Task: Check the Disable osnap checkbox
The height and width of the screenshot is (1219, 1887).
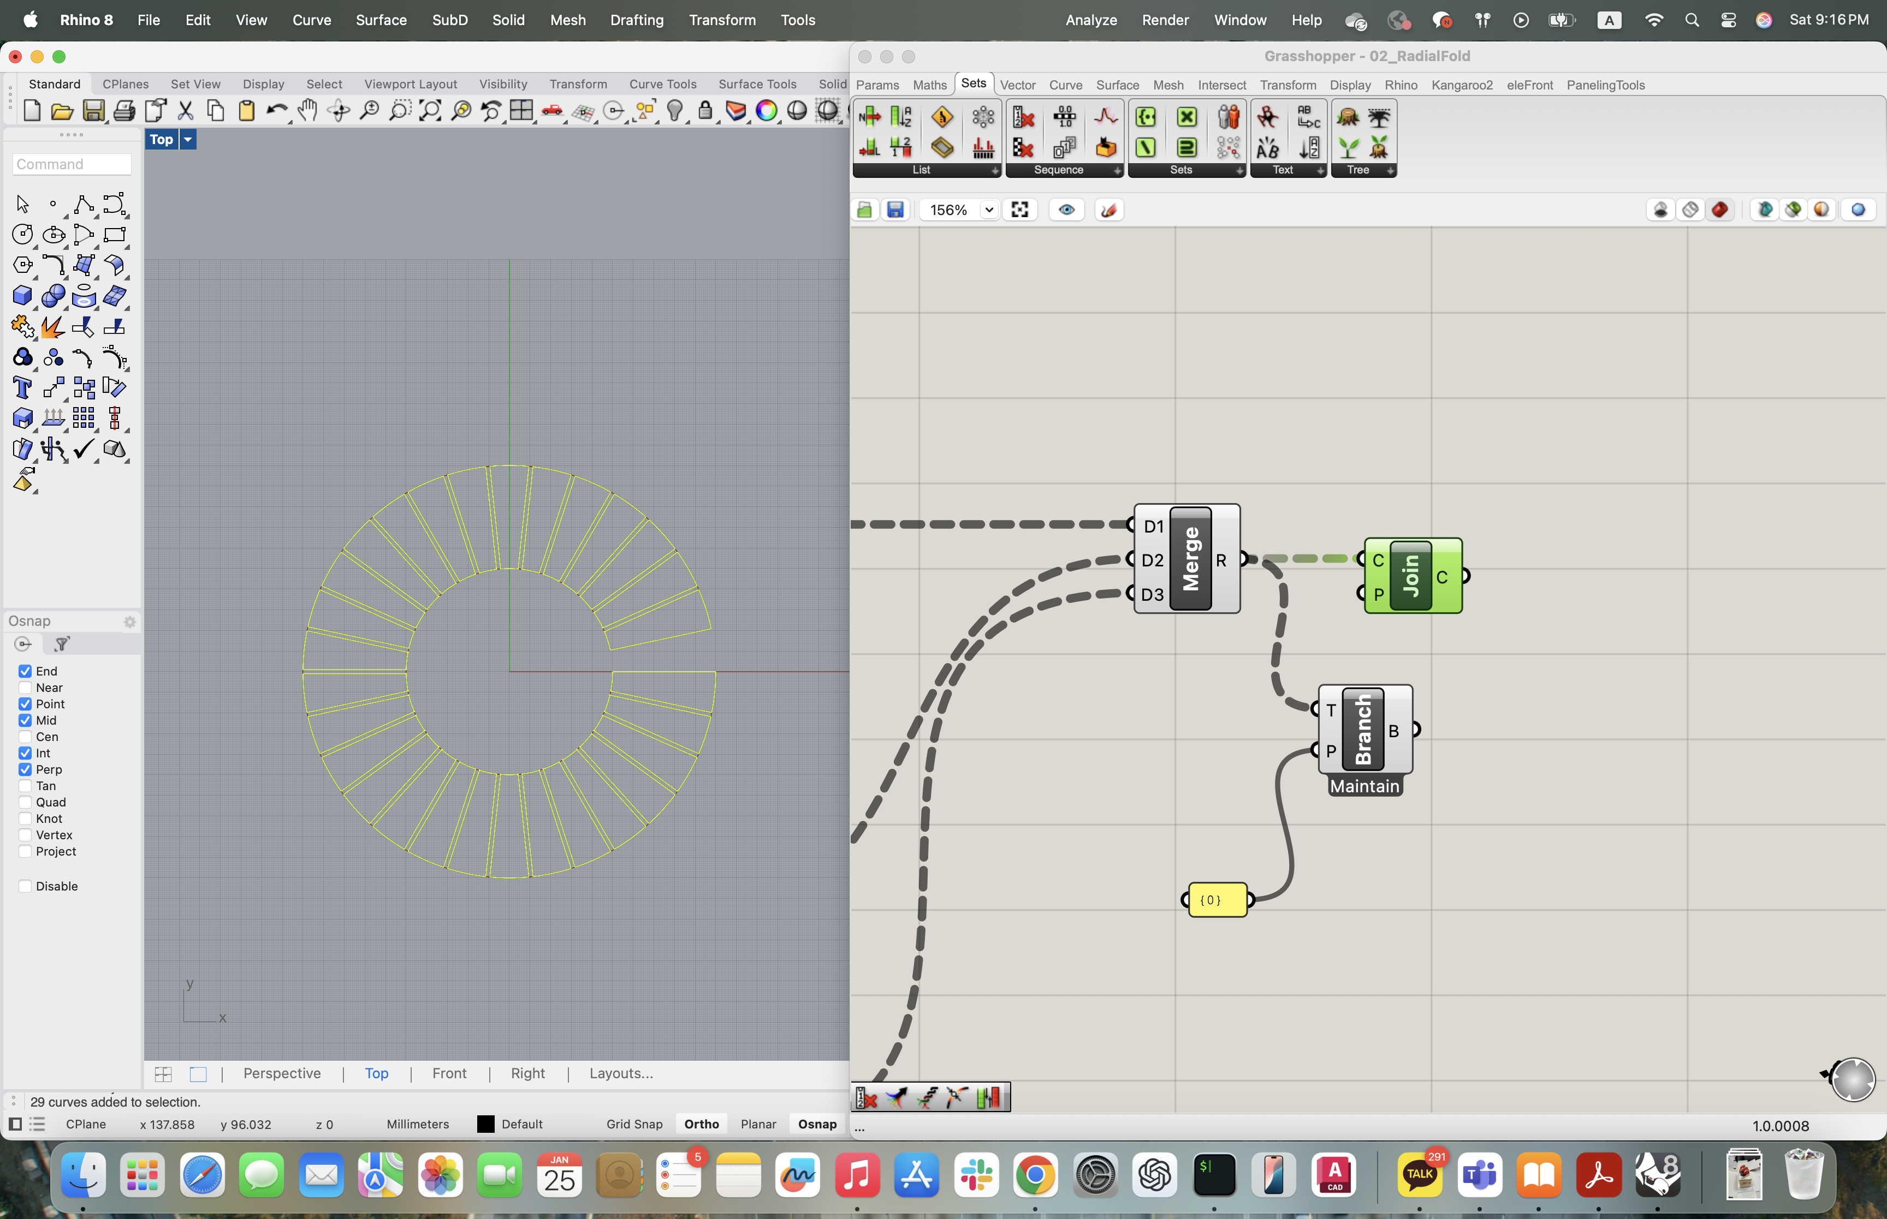Action: (25, 886)
